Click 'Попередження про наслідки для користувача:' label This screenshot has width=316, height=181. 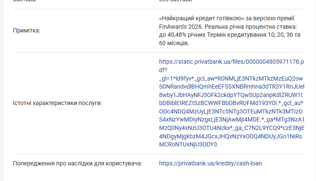coord(77,163)
